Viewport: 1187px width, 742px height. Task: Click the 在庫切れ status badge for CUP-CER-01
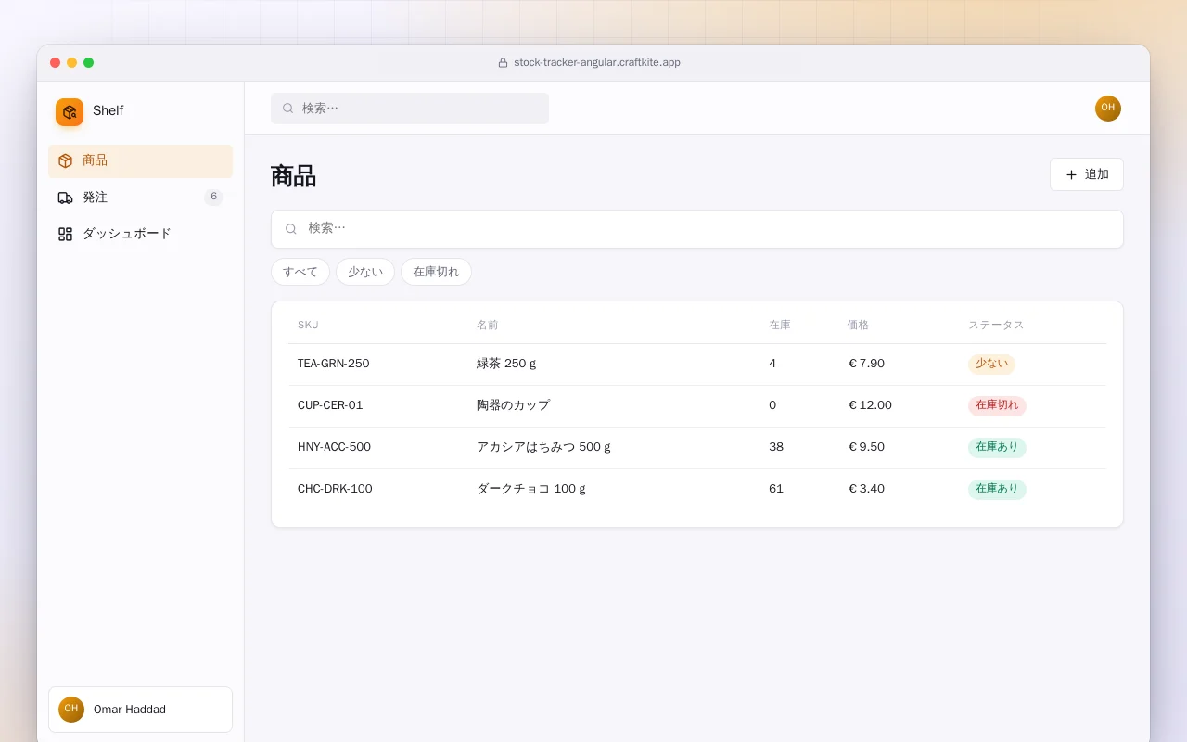(997, 406)
